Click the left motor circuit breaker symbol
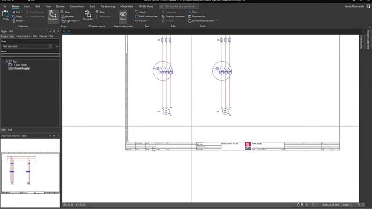 pyautogui.click(x=163, y=71)
